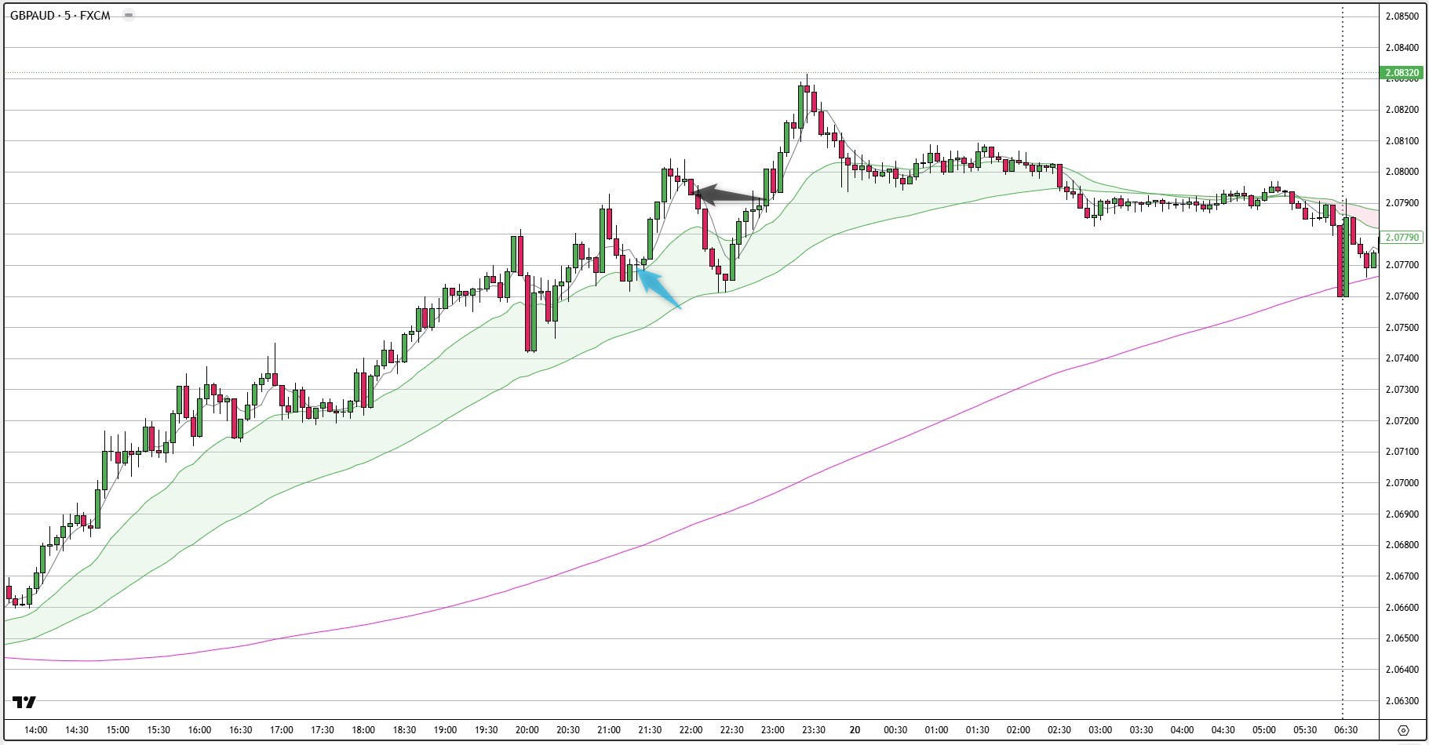Click the bold 20 date label on time axis
This screenshot has width=1429, height=745.
(855, 730)
